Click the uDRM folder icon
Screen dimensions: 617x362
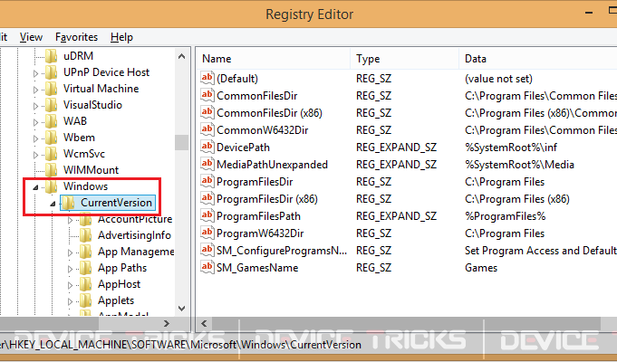51,56
